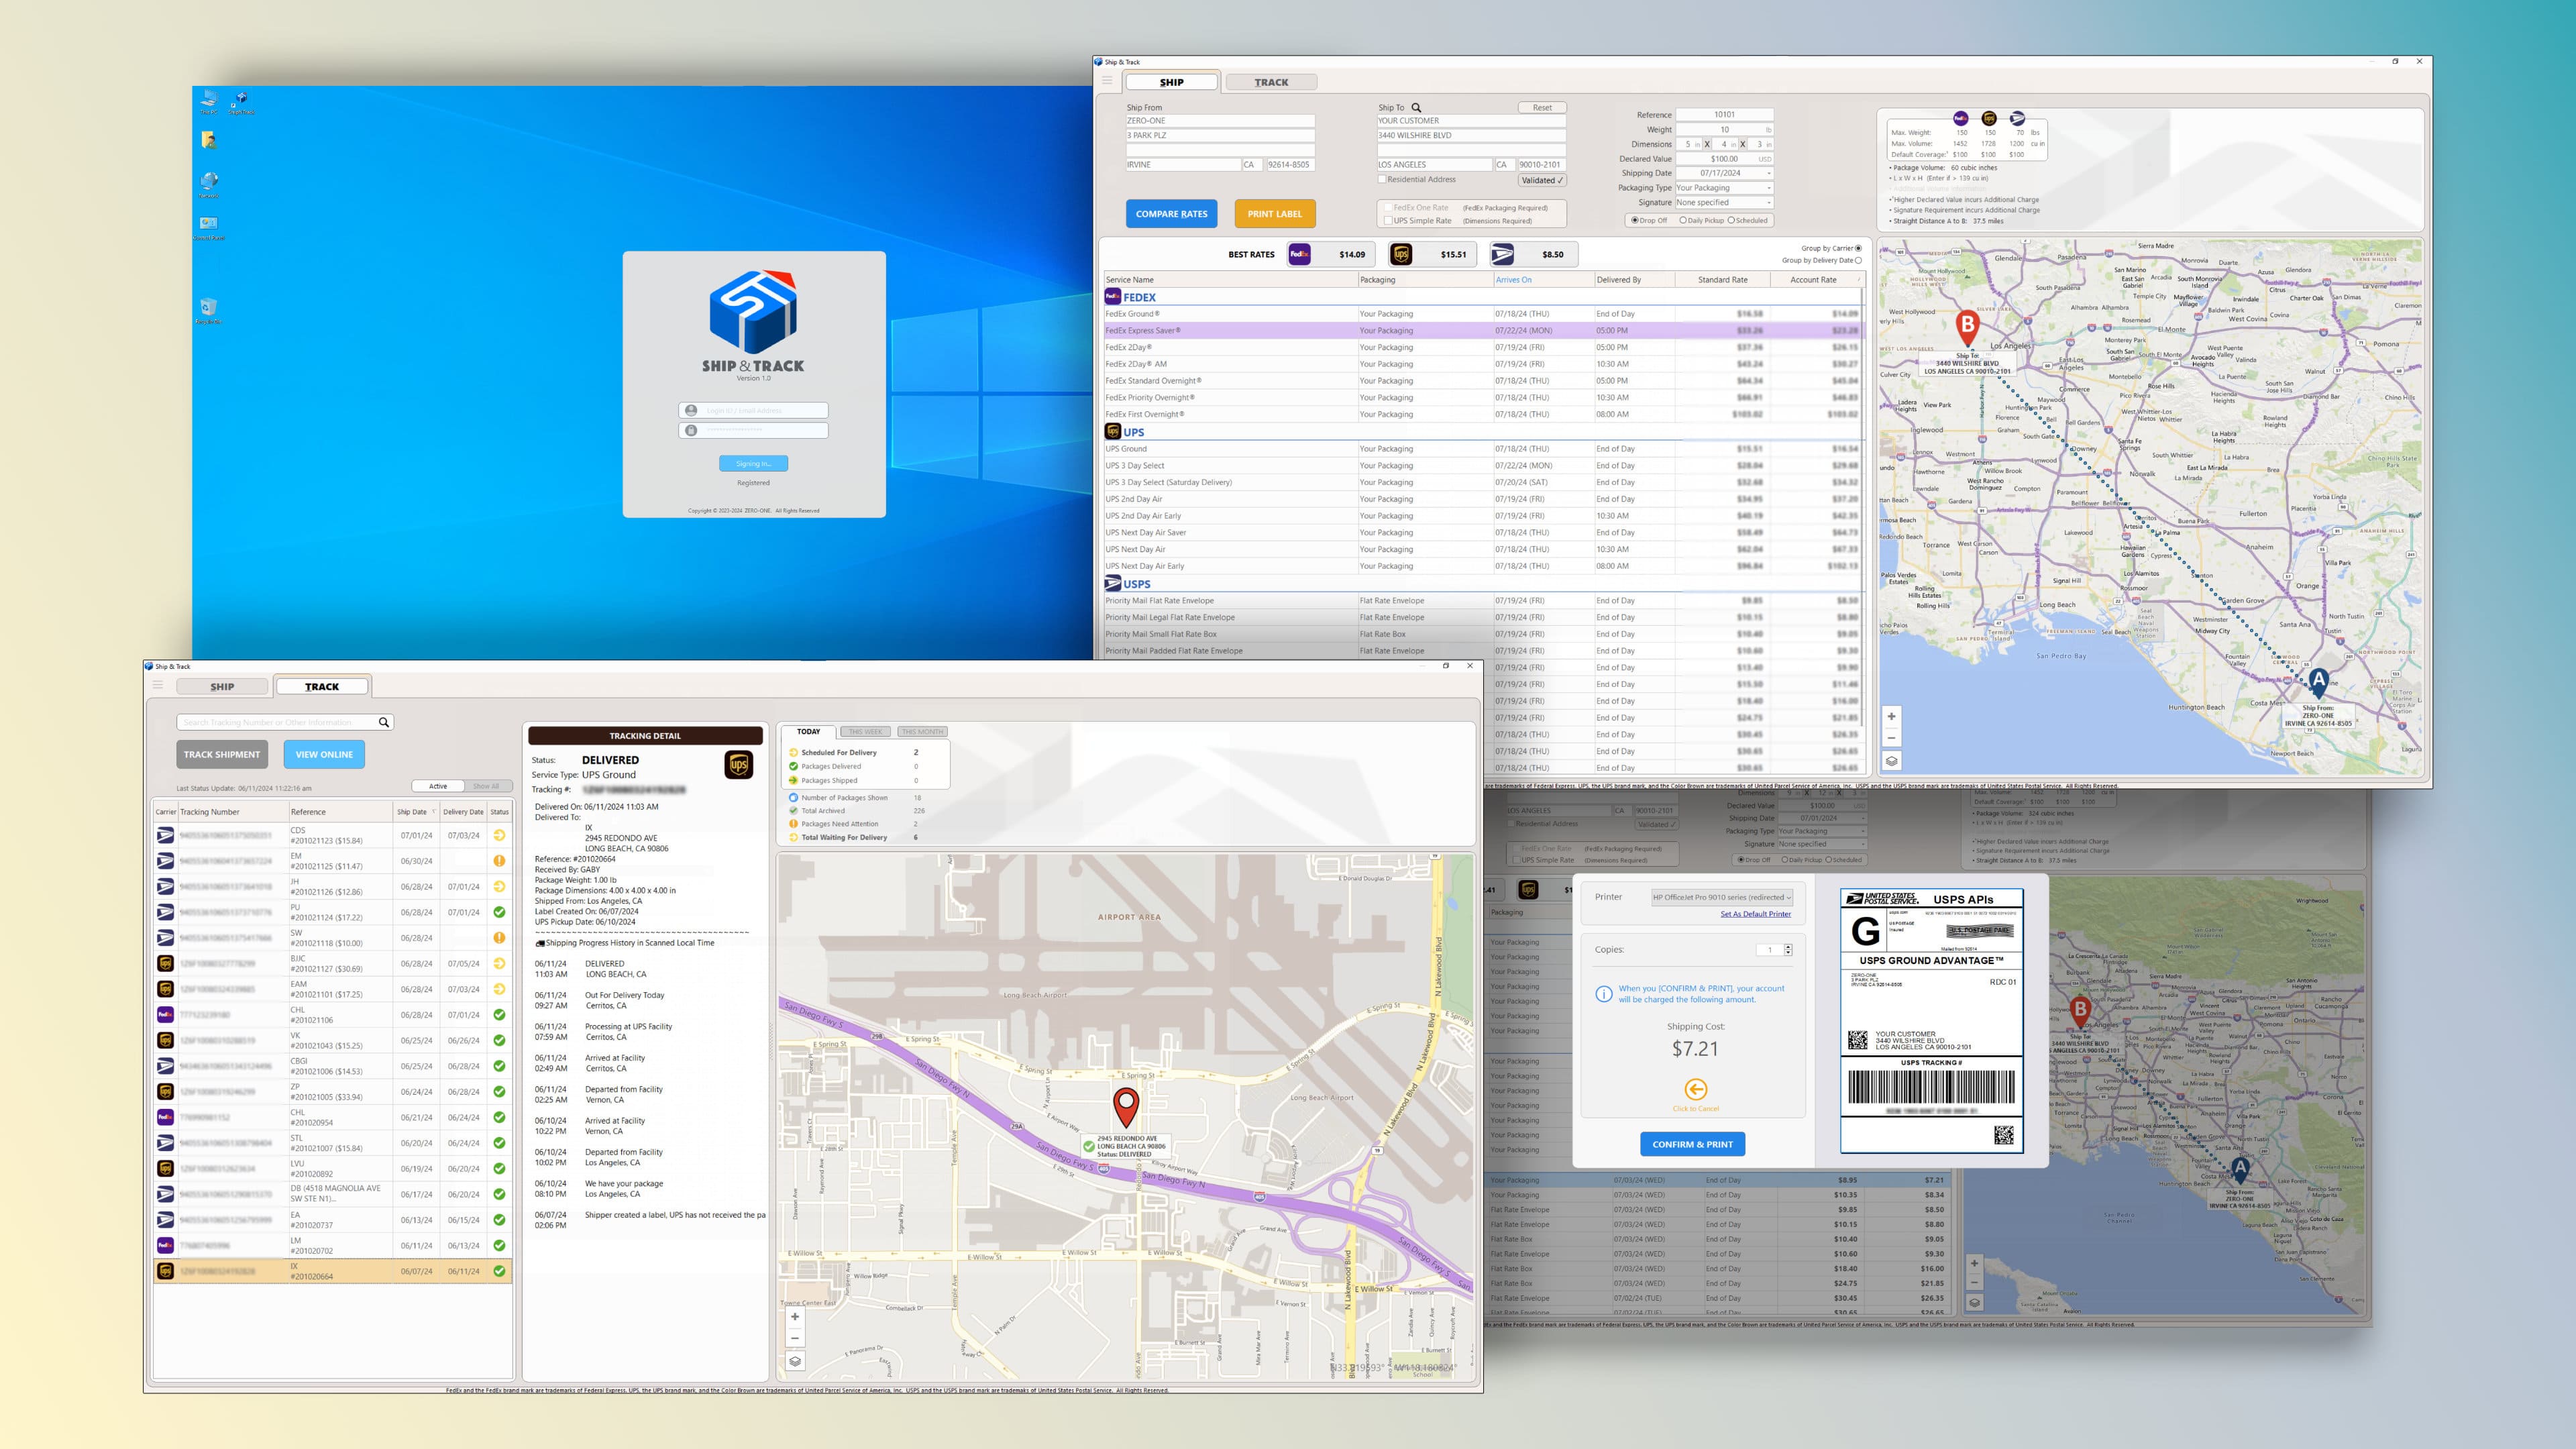Switch to TRACK tab in Ship window

click(x=1271, y=82)
